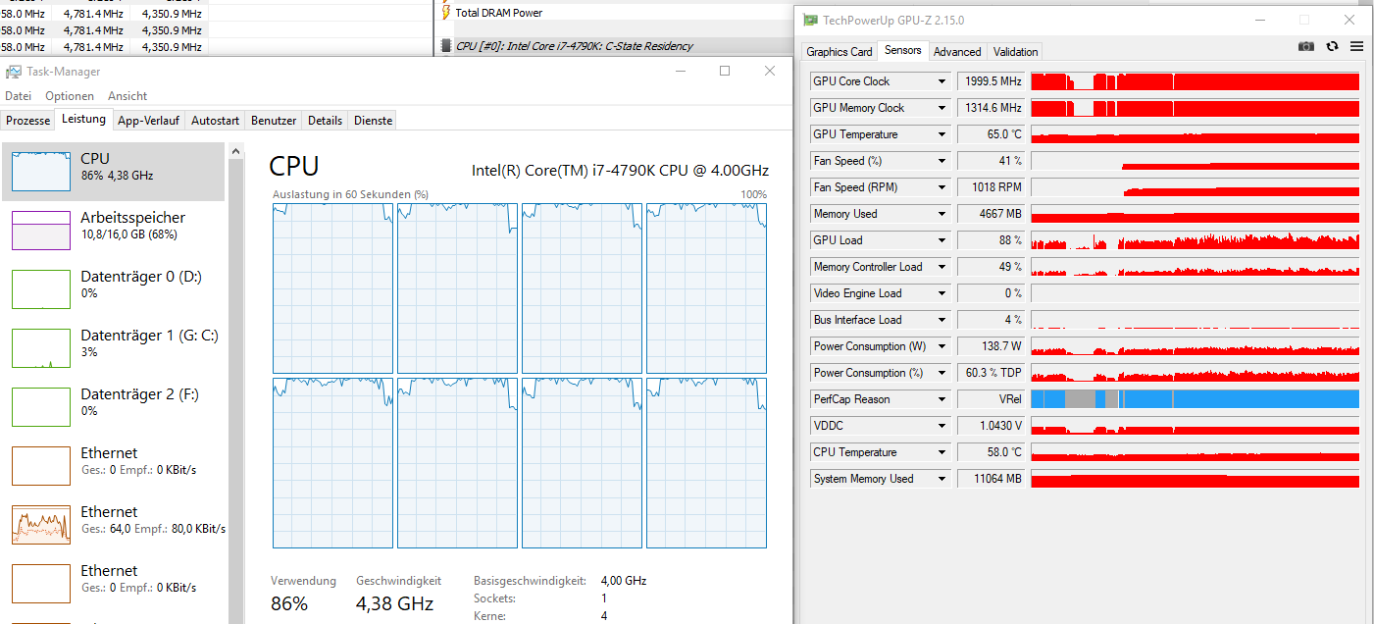Open the Power Consumption (W) dropdown
Image resolution: width=1374 pixels, height=624 pixels.
click(941, 346)
